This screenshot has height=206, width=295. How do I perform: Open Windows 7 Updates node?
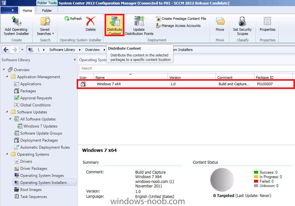coord(40,126)
